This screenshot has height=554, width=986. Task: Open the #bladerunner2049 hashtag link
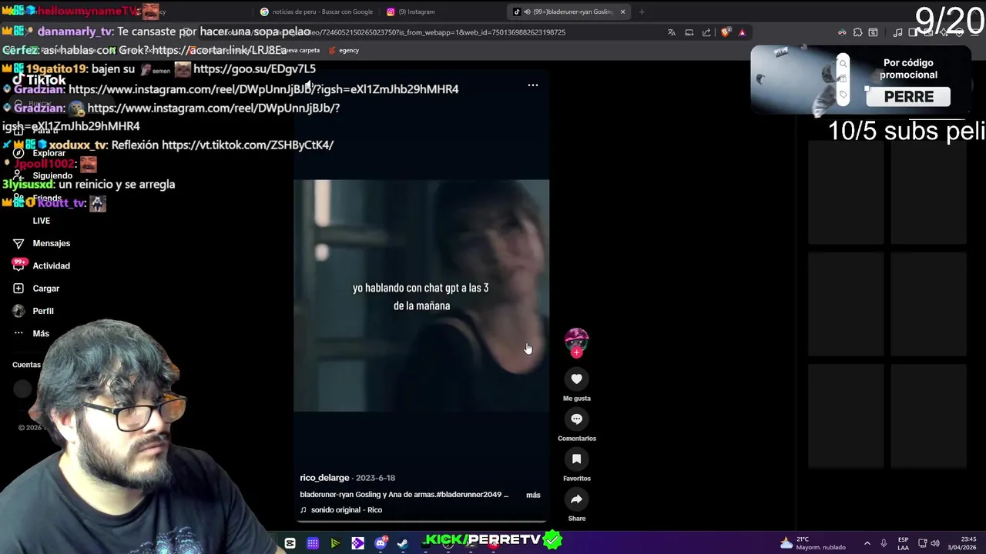(469, 495)
